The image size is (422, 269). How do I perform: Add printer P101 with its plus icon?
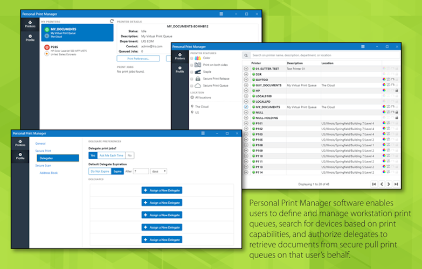[246, 123]
